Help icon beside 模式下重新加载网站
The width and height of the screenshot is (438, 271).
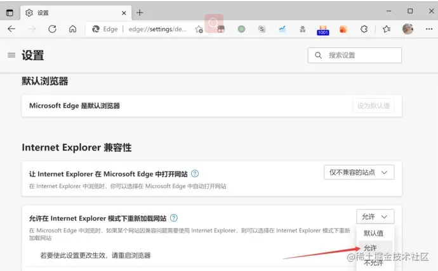[x=174, y=218]
